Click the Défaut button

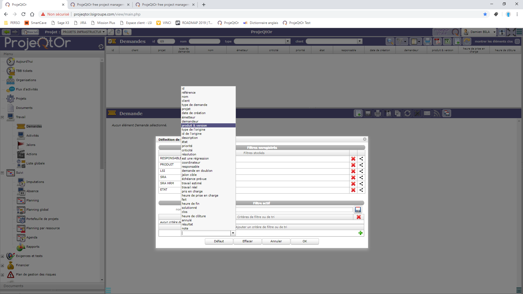point(219,241)
